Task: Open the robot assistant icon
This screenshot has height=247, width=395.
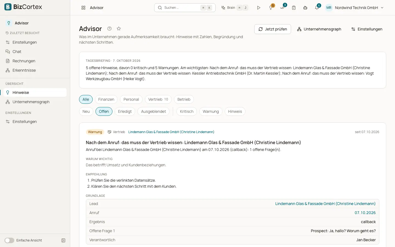Action: (305, 8)
